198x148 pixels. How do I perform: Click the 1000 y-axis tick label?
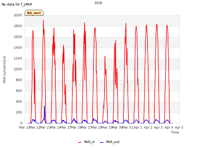click(x=18, y=69)
